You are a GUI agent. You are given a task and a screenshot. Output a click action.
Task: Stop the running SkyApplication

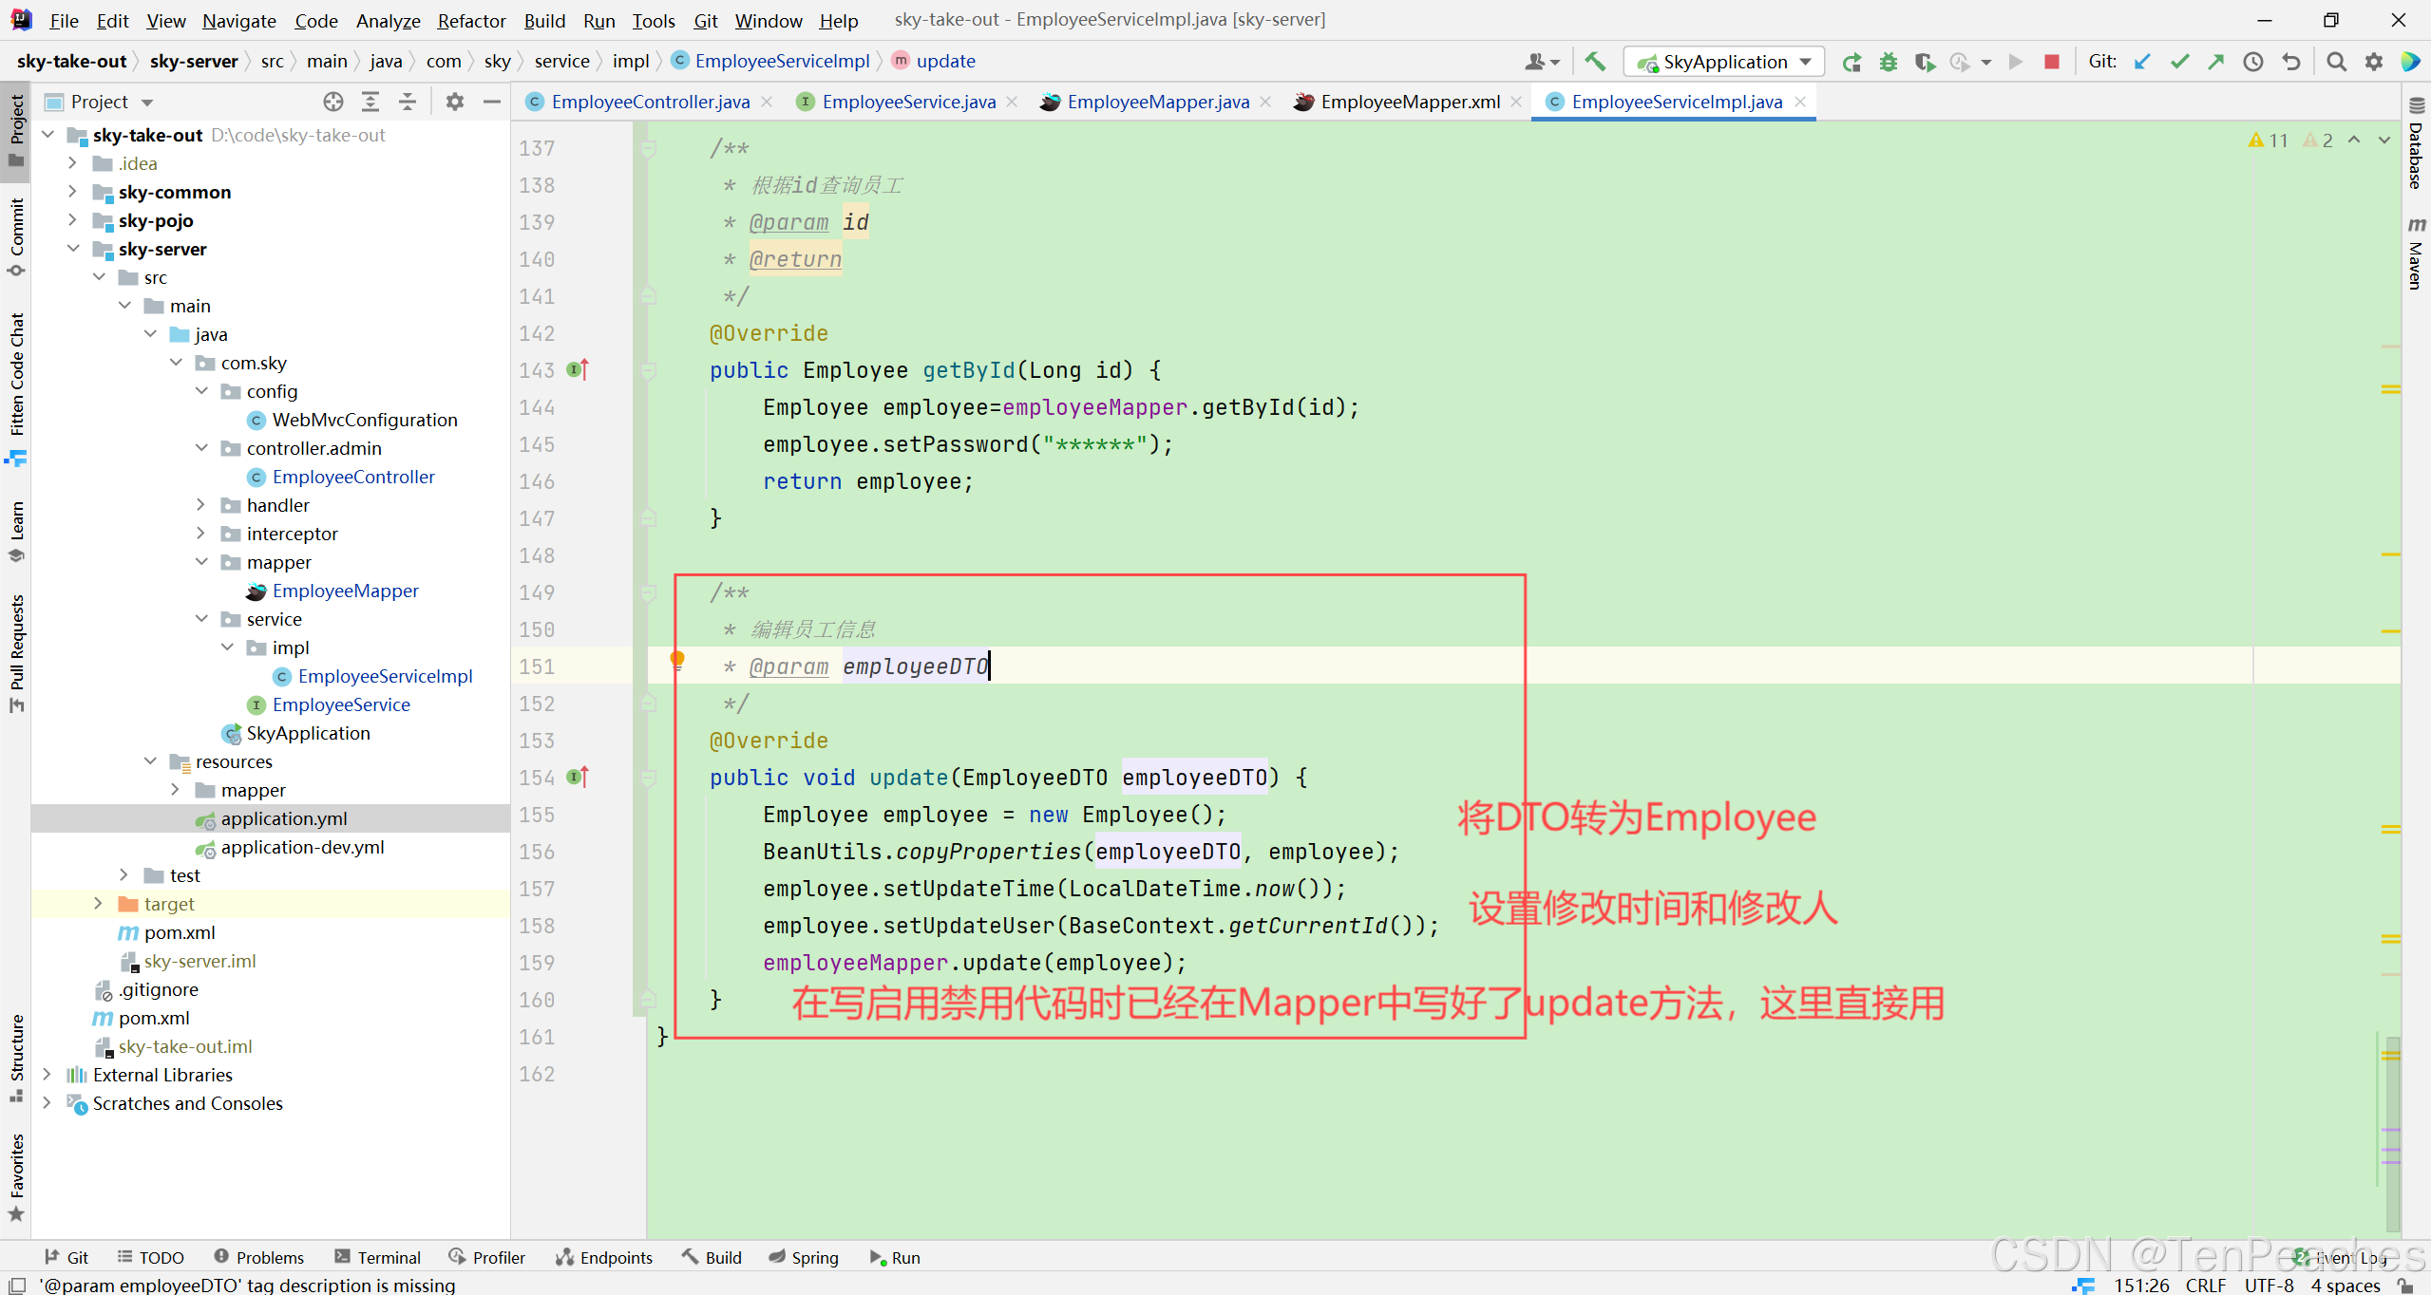click(2052, 62)
